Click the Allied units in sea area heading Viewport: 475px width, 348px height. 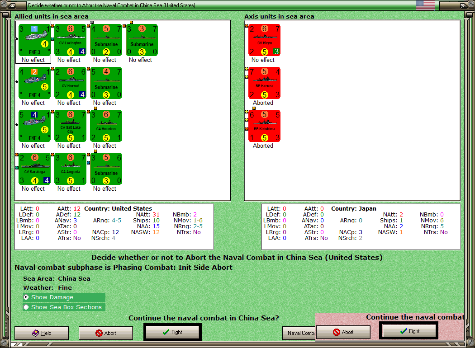tap(52, 16)
